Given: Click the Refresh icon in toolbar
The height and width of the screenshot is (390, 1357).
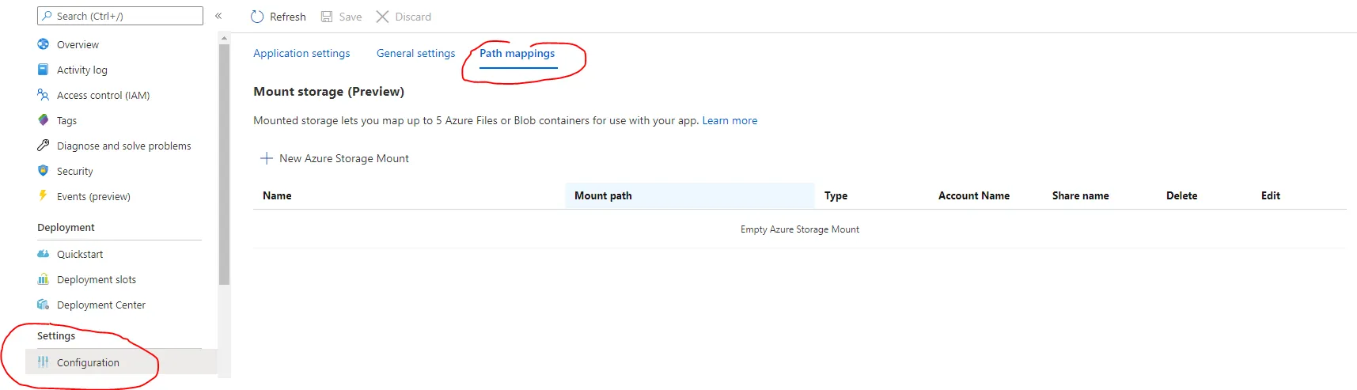Looking at the screenshot, I should 257,17.
